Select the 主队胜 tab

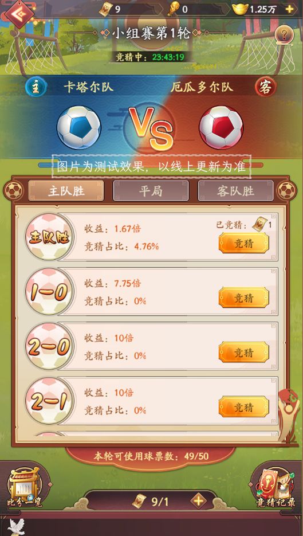tap(66, 191)
